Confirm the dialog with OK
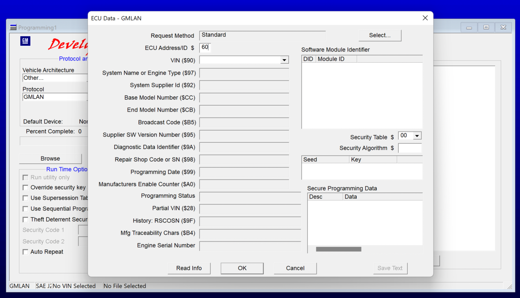Image resolution: width=520 pixels, height=298 pixels. 242,268
